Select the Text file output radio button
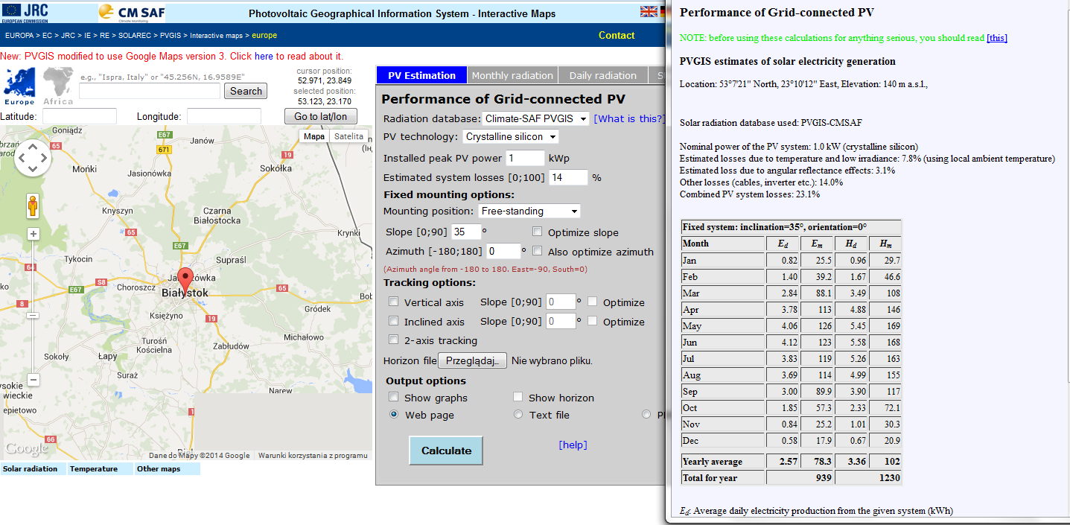 518,414
